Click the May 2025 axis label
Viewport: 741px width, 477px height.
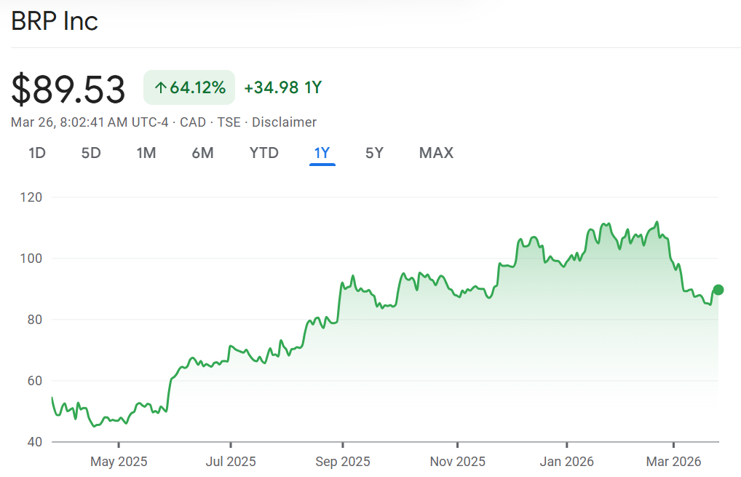pos(119,462)
